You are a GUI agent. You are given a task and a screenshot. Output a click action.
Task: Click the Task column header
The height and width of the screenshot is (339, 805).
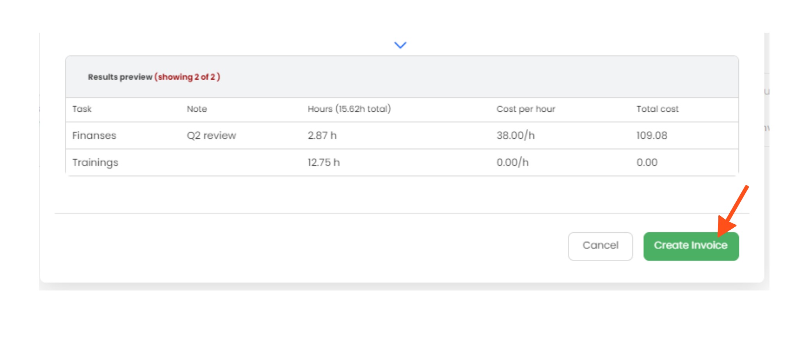[82, 109]
